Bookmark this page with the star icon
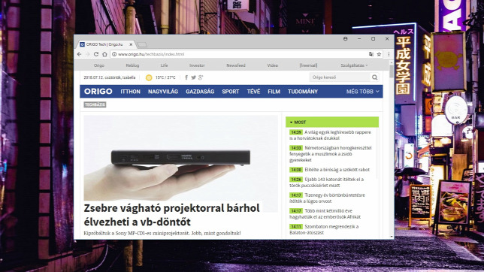The width and height of the screenshot is (484, 272). pos(379,54)
